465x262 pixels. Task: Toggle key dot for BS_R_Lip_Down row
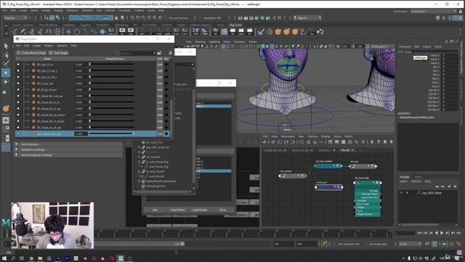point(166,90)
